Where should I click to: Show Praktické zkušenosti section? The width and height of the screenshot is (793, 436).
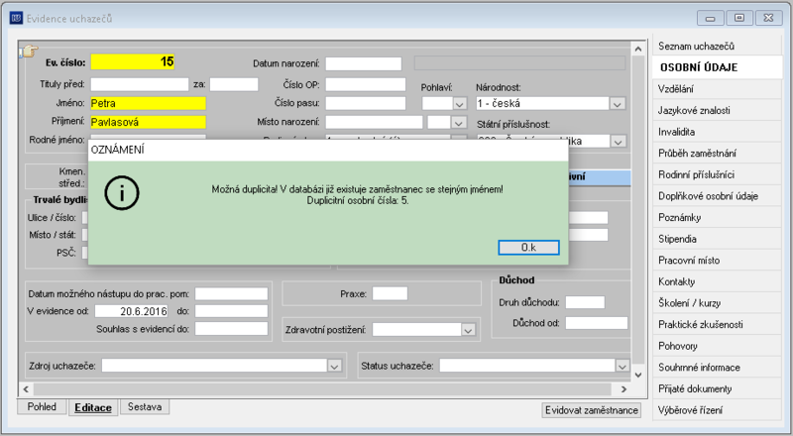coord(717,325)
